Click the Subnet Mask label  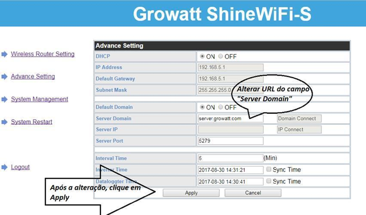tap(111, 90)
